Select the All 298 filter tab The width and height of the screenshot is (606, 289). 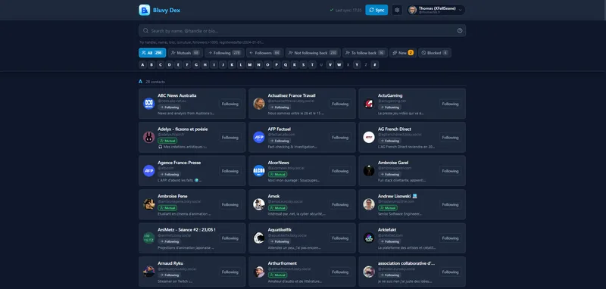pos(152,53)
